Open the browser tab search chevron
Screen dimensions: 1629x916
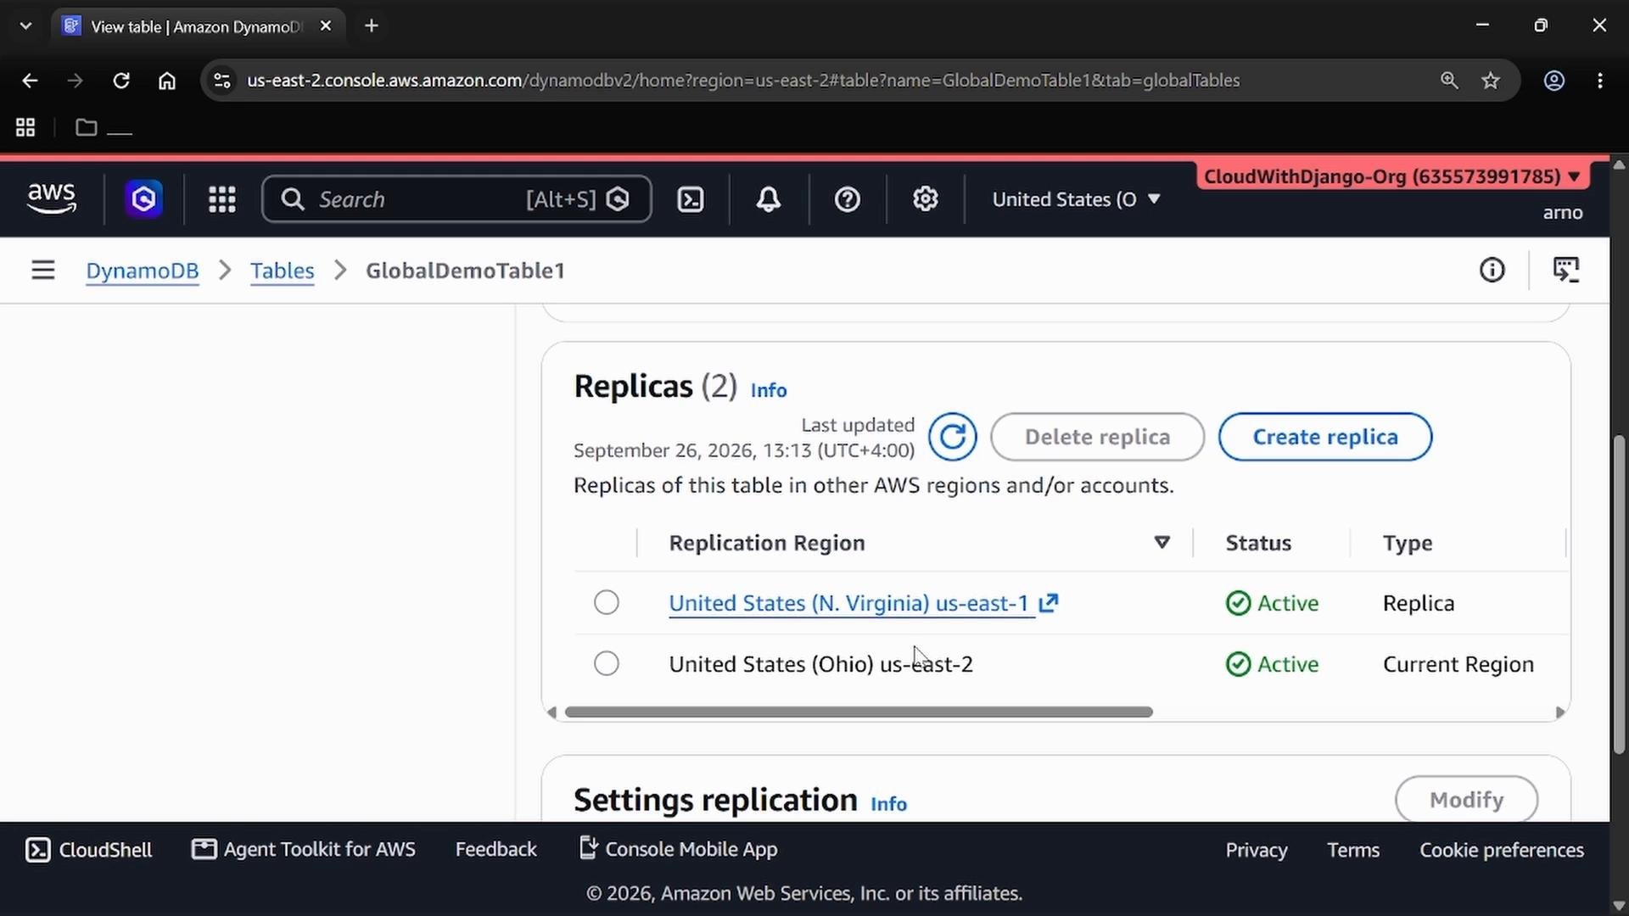coord(25,26)
